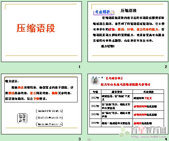Screen dimensions: 169x141
Task: Click the 育星教育网 watermark text
Action: (x=148, y=130)
